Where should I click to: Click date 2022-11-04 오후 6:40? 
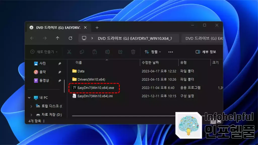pos(158,88)
